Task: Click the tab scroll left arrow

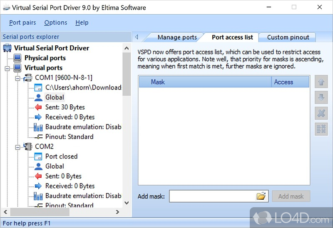Action: 136,37
